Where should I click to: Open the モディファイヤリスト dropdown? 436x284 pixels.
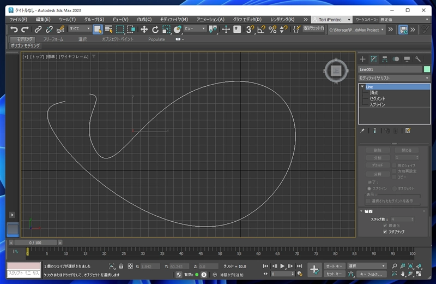pos(394,78)
